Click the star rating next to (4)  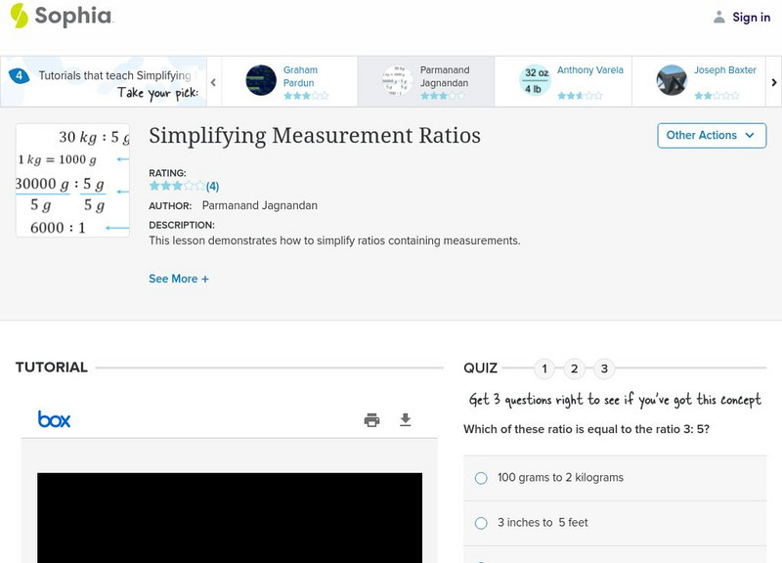176,184
